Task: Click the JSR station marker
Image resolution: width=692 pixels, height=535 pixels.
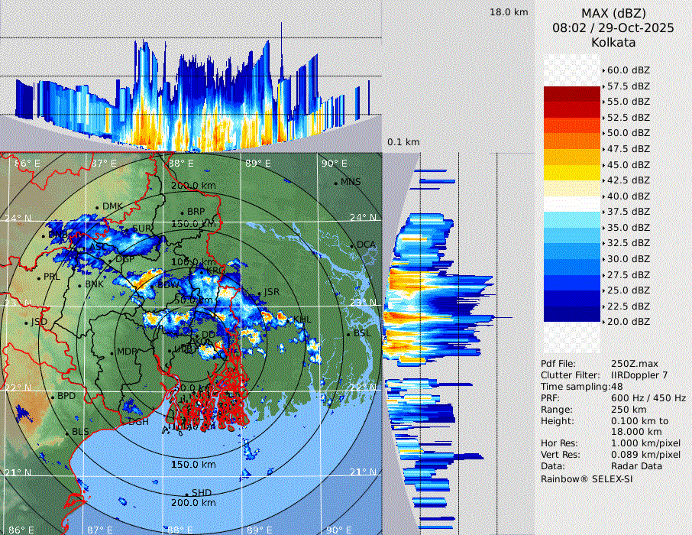Action: click(x=258, y=293)
